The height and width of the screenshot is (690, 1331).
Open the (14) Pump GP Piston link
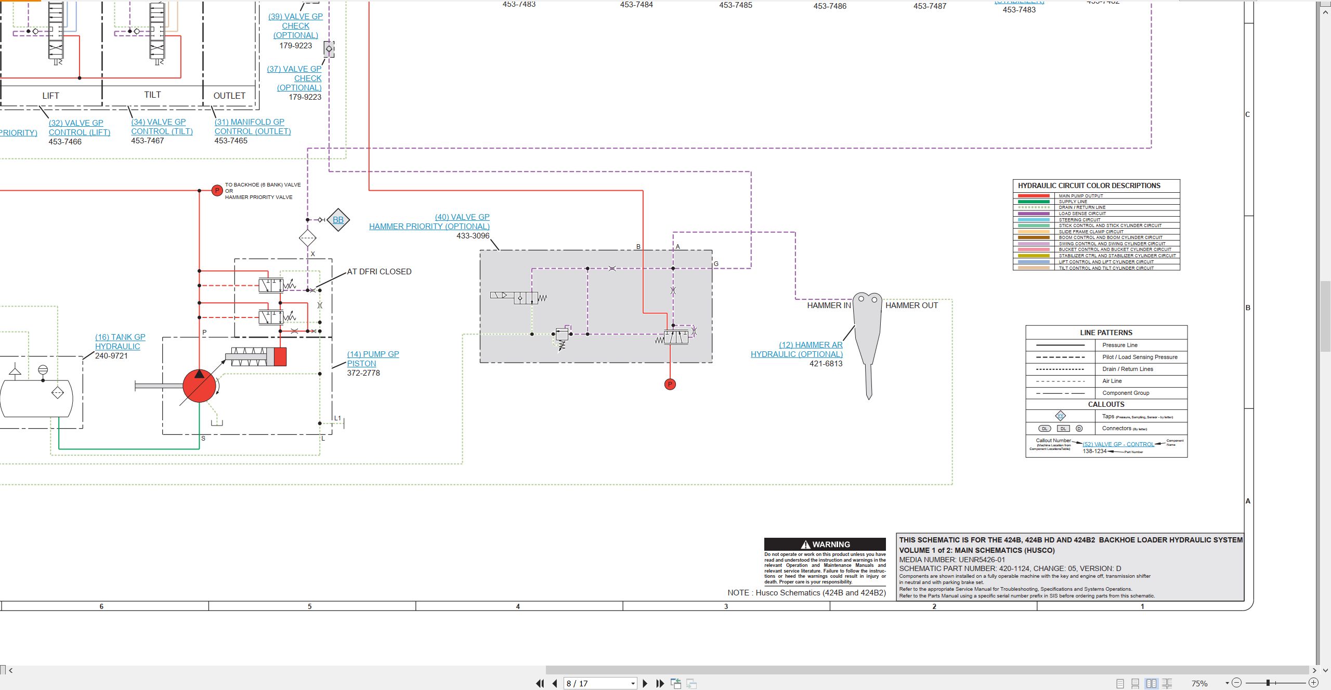[373, 359]
